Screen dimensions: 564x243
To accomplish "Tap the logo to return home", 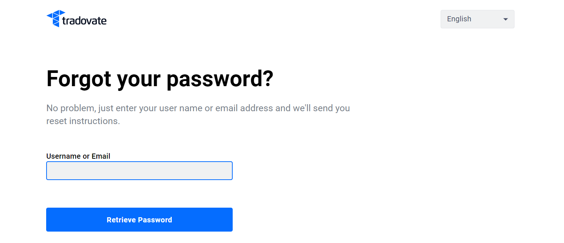I will [x=76, y=18].
